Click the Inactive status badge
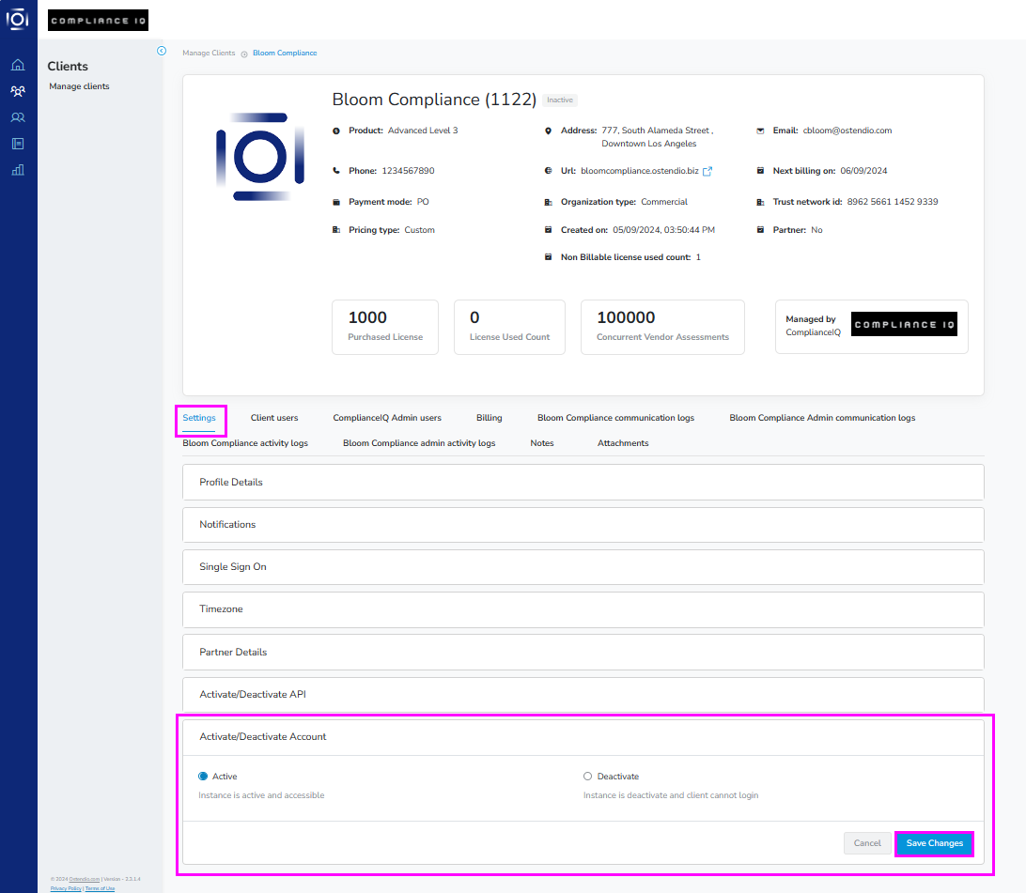Image resolution: width=1026 pixels, height=893 pixels. 560,100
